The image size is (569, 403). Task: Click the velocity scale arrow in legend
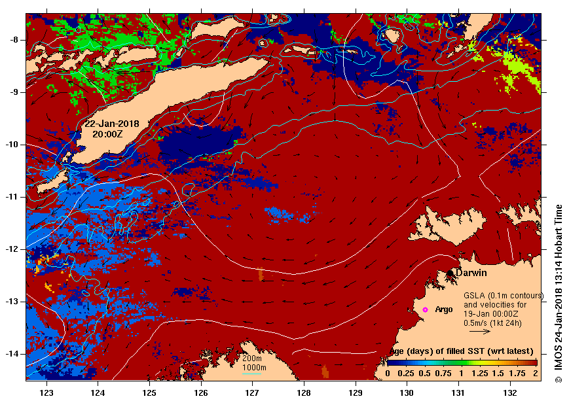(479, 331)
